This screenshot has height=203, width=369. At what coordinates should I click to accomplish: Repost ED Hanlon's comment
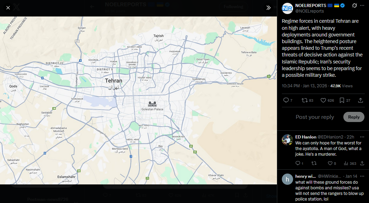click(x=314, y=163)
